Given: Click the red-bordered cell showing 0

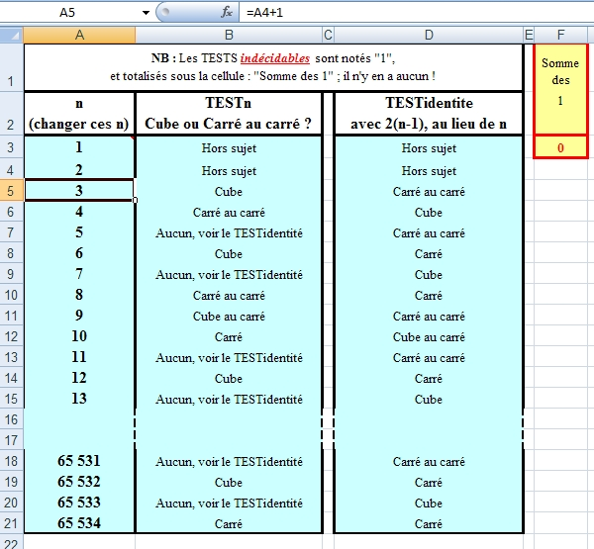Looking at the screenshot, I should point(560,147).
